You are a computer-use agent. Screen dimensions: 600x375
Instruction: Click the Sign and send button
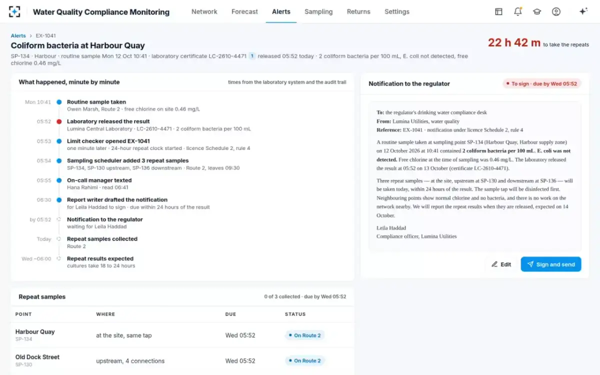(x=551, y=264)
